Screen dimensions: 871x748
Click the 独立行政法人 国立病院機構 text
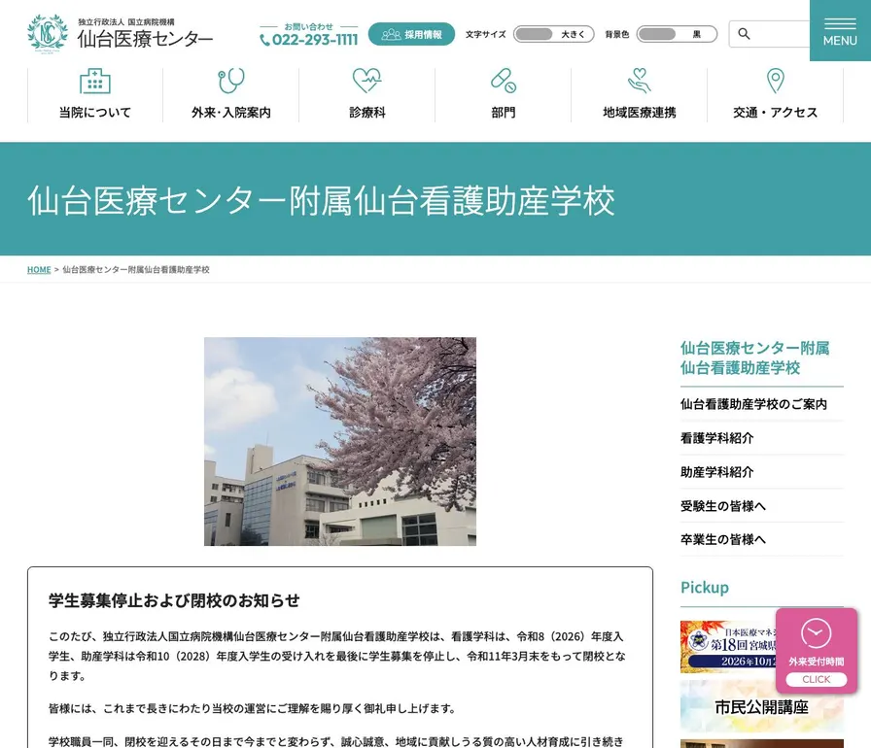tap(126, 22)
